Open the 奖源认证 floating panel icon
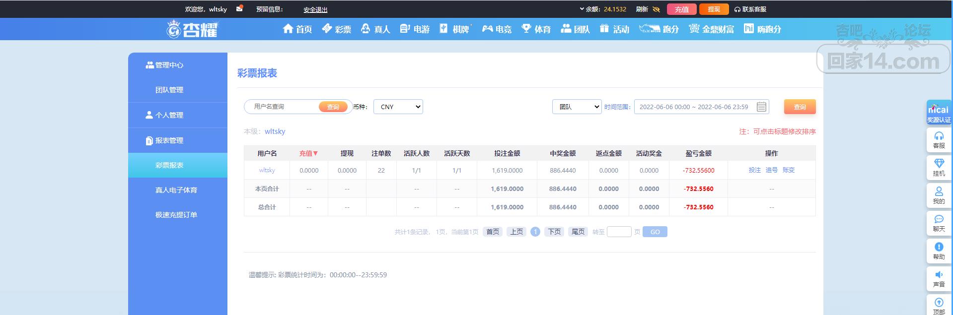The height and width of the screenshot is (315, 953). (x=939, y=113)
